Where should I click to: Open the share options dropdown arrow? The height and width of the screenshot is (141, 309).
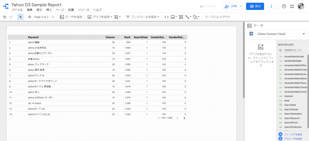pyautogui.click(x=241, y=6)
